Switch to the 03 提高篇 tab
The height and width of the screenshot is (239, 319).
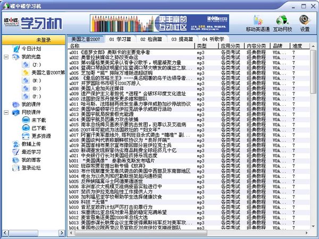182,39
